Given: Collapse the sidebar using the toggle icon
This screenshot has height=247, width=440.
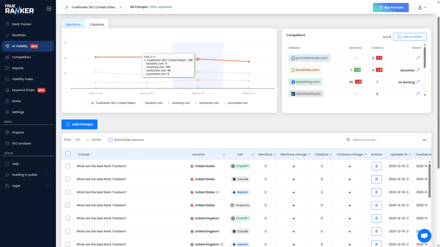Looking at the screenshot, I should click(x=49, y=9).
